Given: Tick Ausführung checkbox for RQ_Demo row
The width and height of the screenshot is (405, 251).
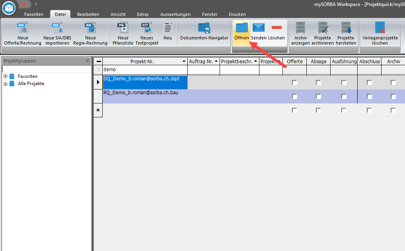Looking at the screenshot, I should (x=344, y=96).
